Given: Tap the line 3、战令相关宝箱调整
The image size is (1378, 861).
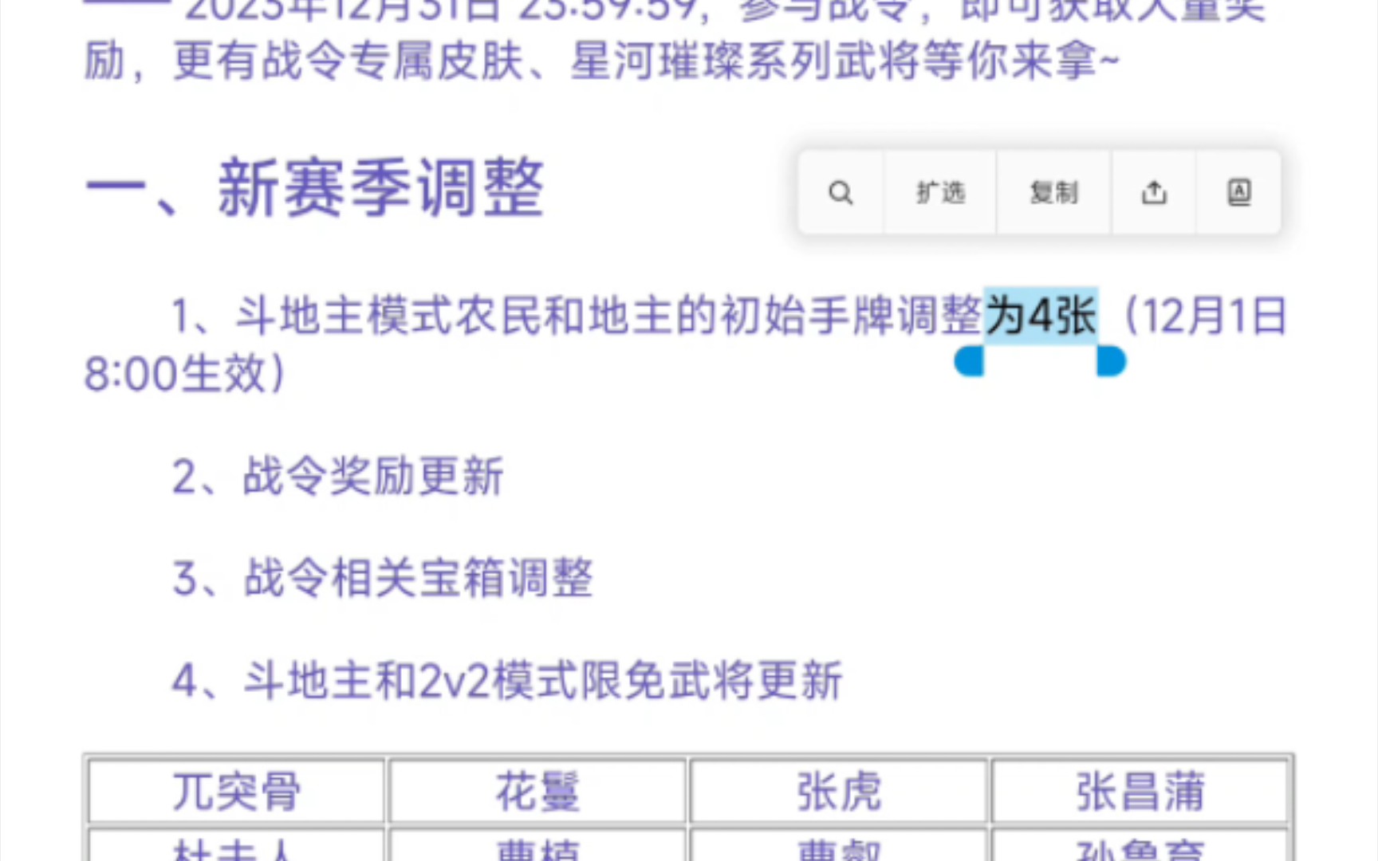Looking at the screenshot, I should coord(383,578).
